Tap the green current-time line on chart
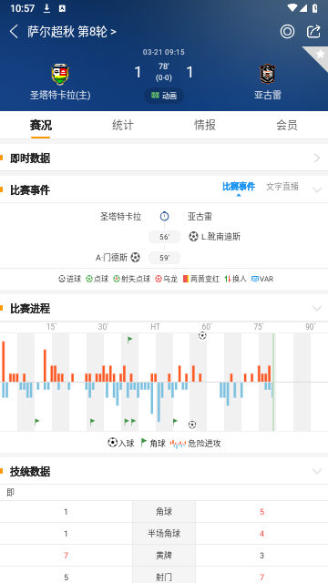This screenshot has height=583, width=328. point(273,382)
